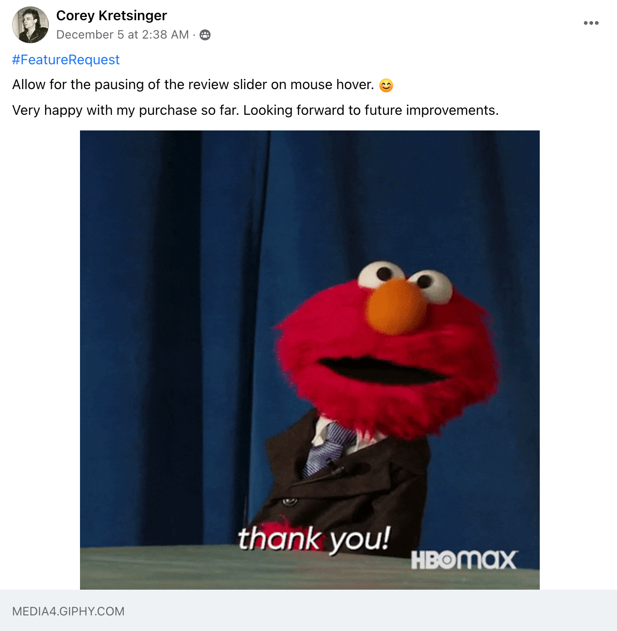Open the post options three-dot menu
The height and width of the screenshot is (631, 617).
(591, 23)
